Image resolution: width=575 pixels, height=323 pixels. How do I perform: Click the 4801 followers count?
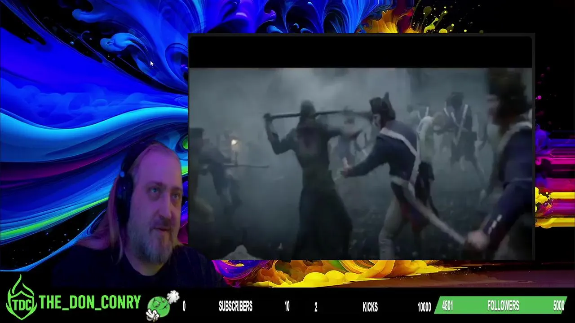[x=447, y=306]
